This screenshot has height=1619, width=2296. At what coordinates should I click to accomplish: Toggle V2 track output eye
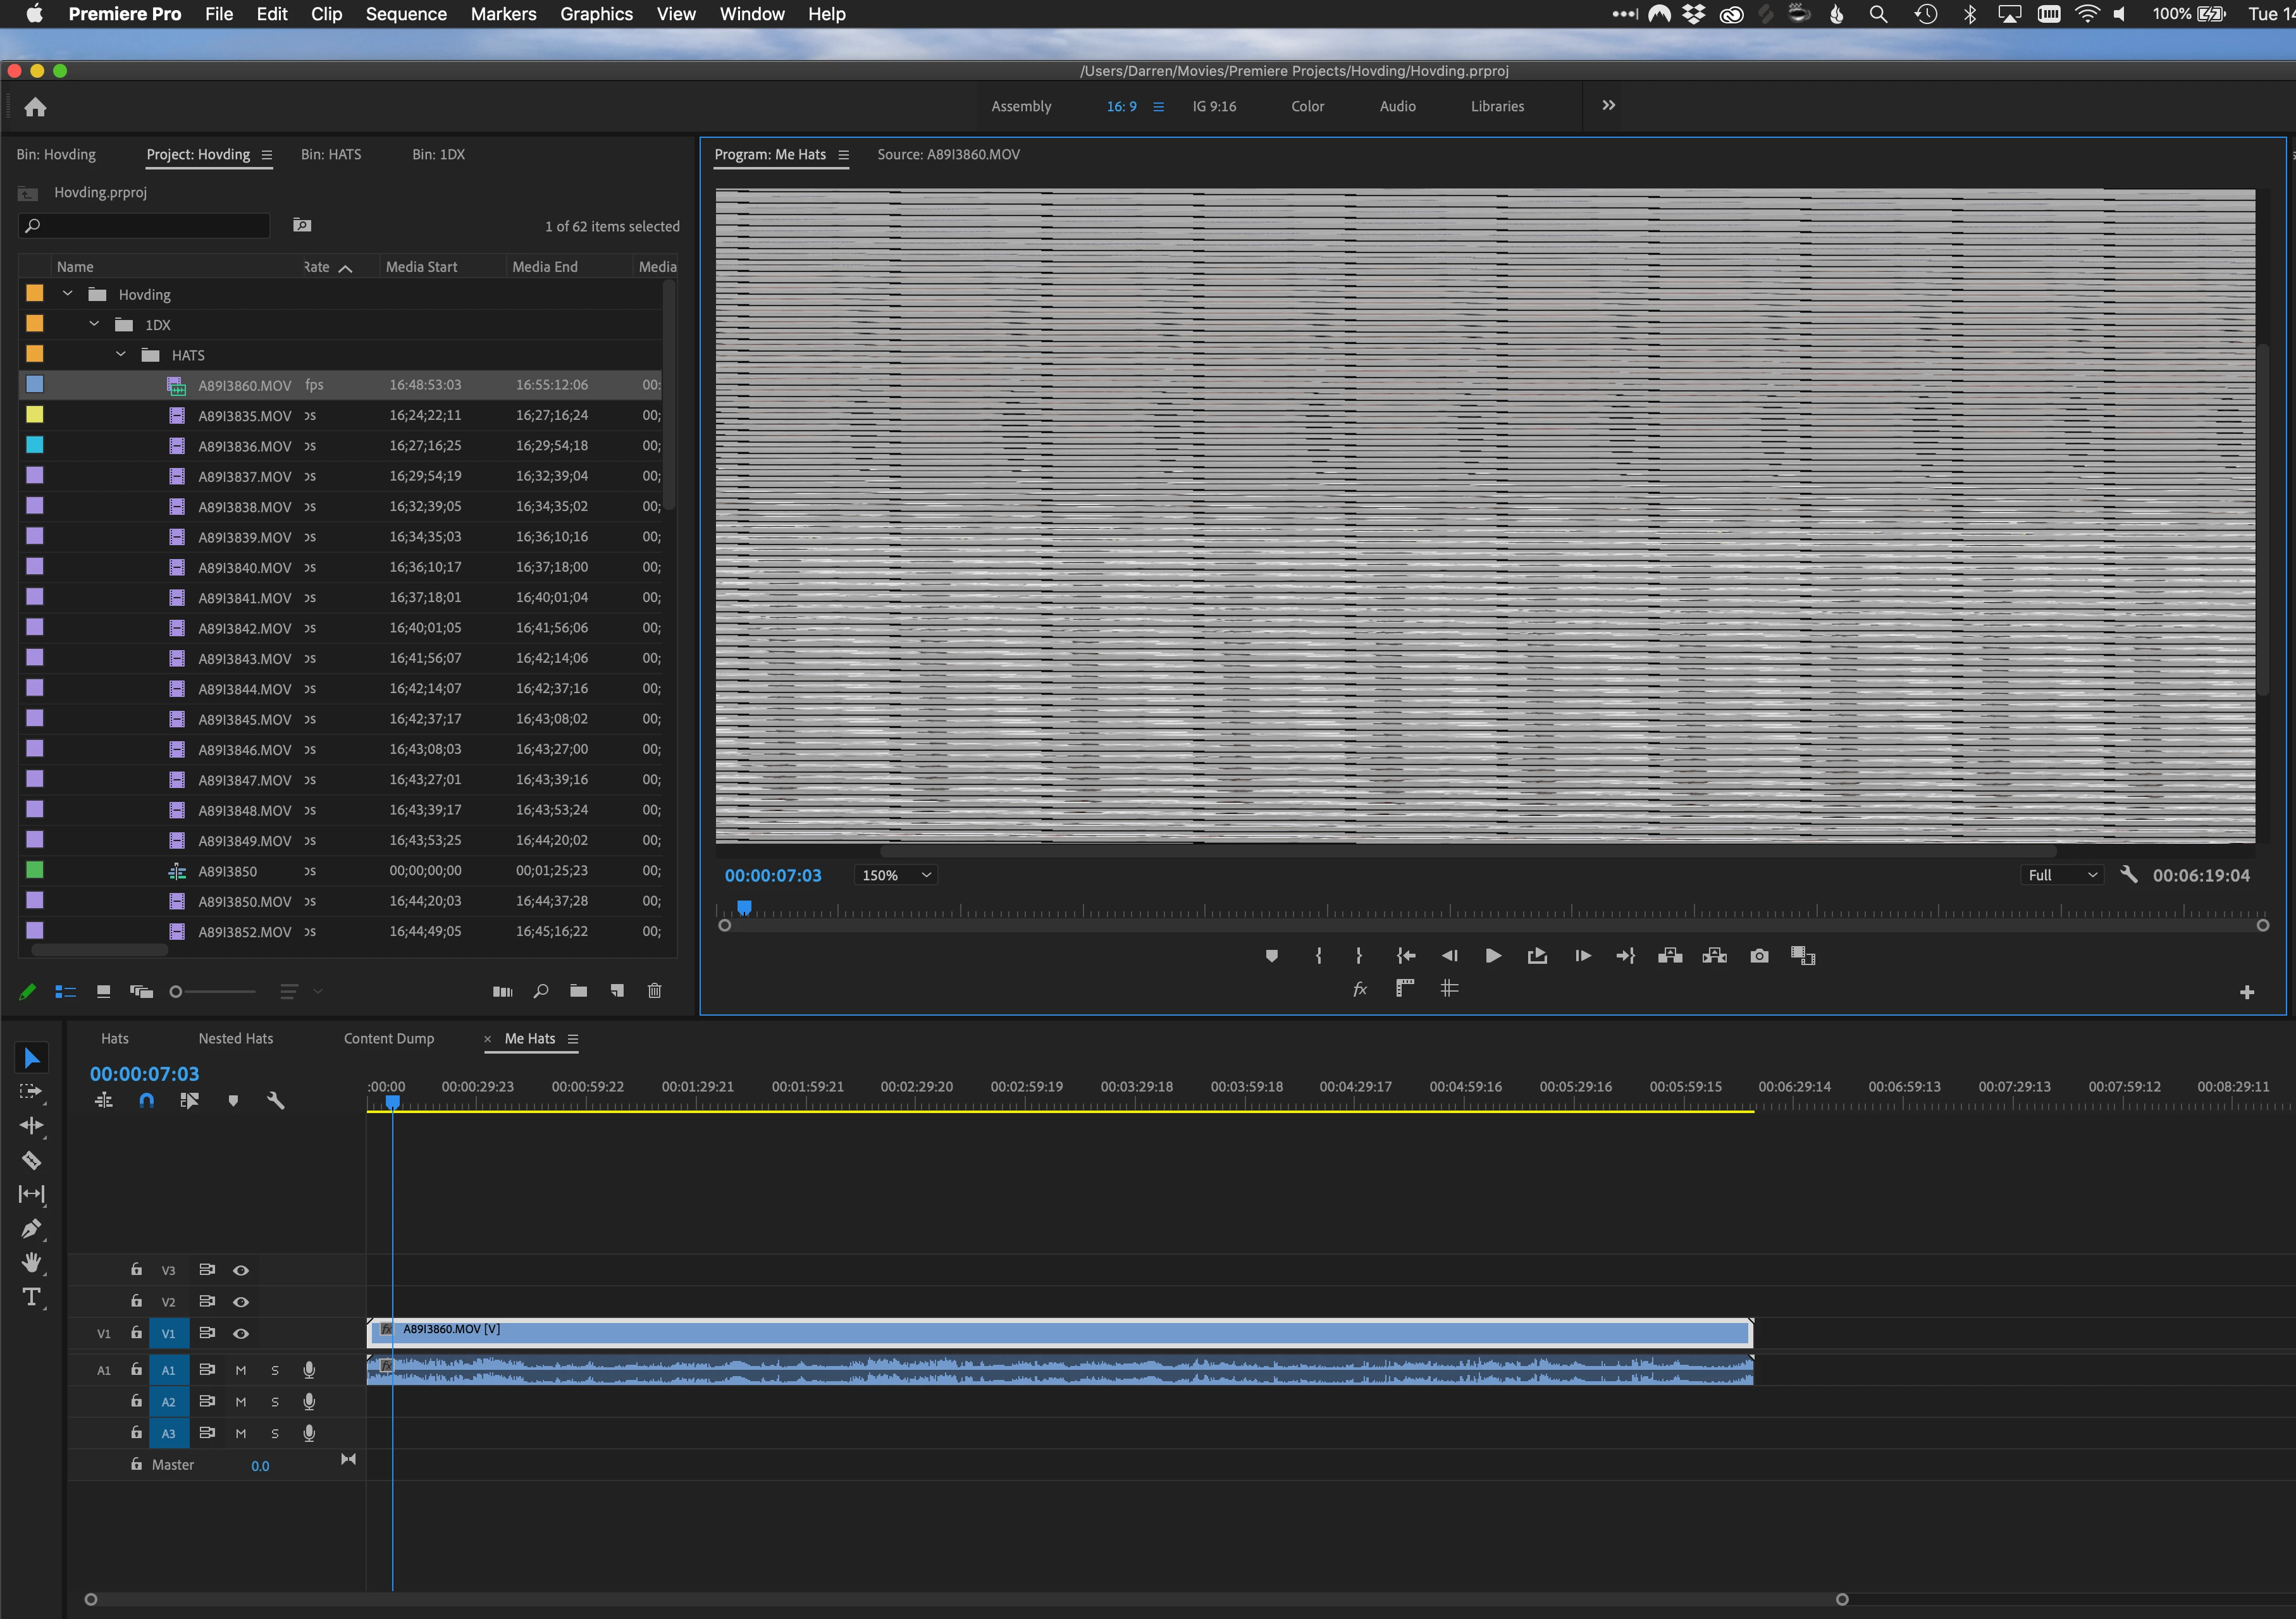pyautogui.click(x=241, y=1302)
